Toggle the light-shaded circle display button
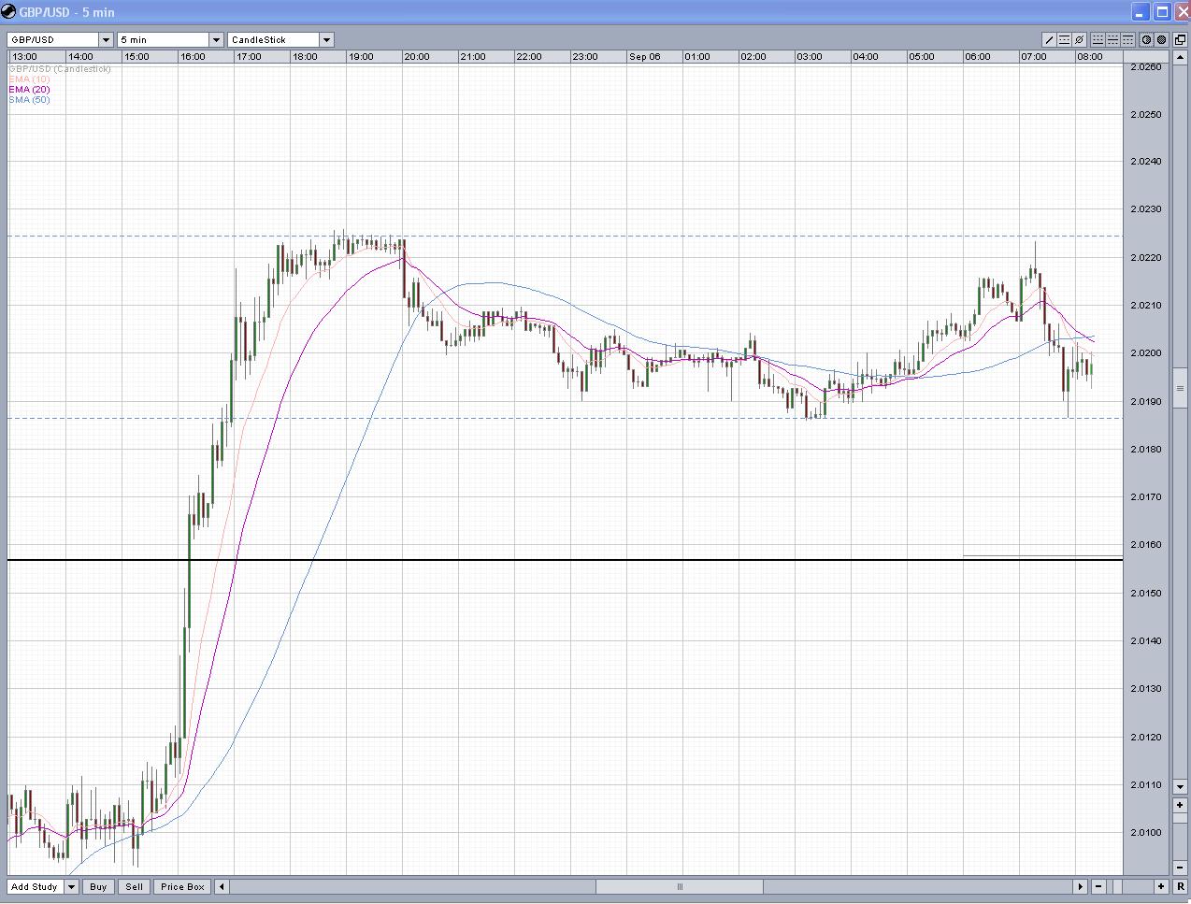1191x904 pixels. click(x=1147, y=39)
